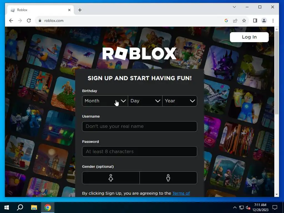The width and height of the screenshot is (284, 213).
Task: Click the browser forward arrow
Action: click(20, 21)
